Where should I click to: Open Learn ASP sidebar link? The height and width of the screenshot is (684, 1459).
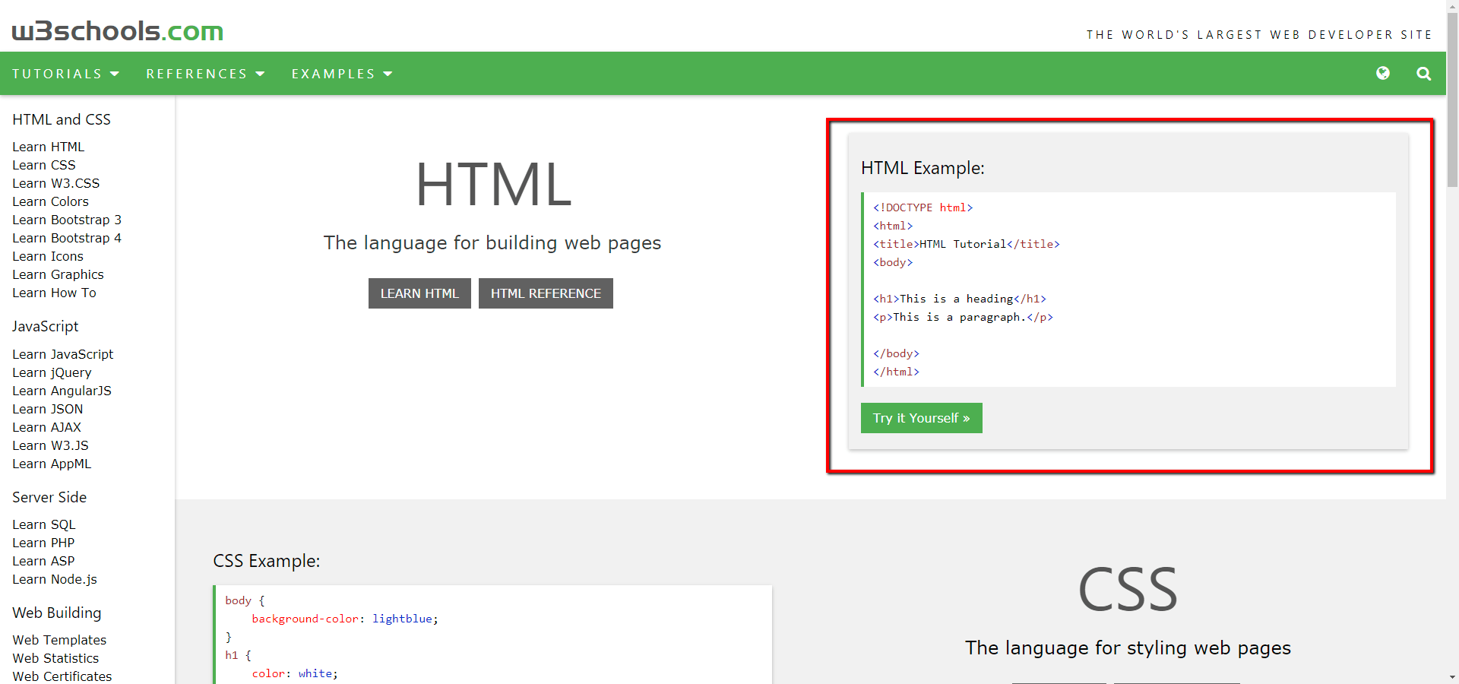(43, 561)
